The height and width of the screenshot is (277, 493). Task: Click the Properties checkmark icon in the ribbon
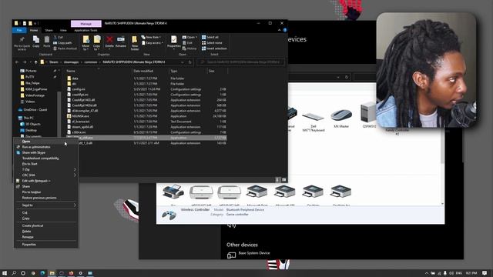173,39
